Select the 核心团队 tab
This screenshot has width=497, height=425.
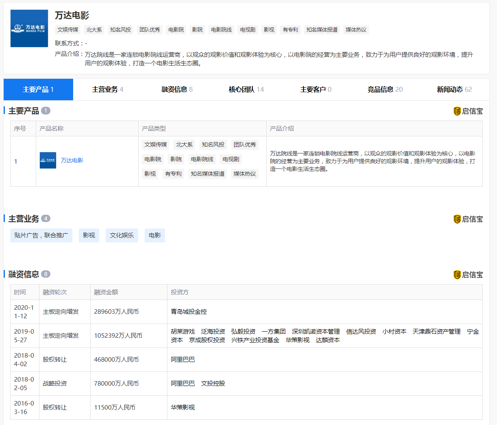[x=246, y=89]
